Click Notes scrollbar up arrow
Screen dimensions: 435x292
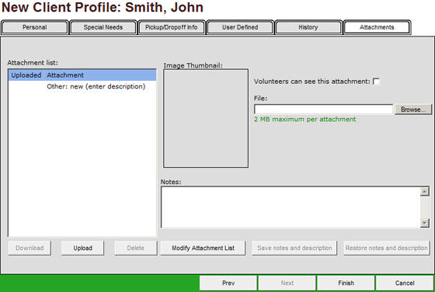coord(425,191)
